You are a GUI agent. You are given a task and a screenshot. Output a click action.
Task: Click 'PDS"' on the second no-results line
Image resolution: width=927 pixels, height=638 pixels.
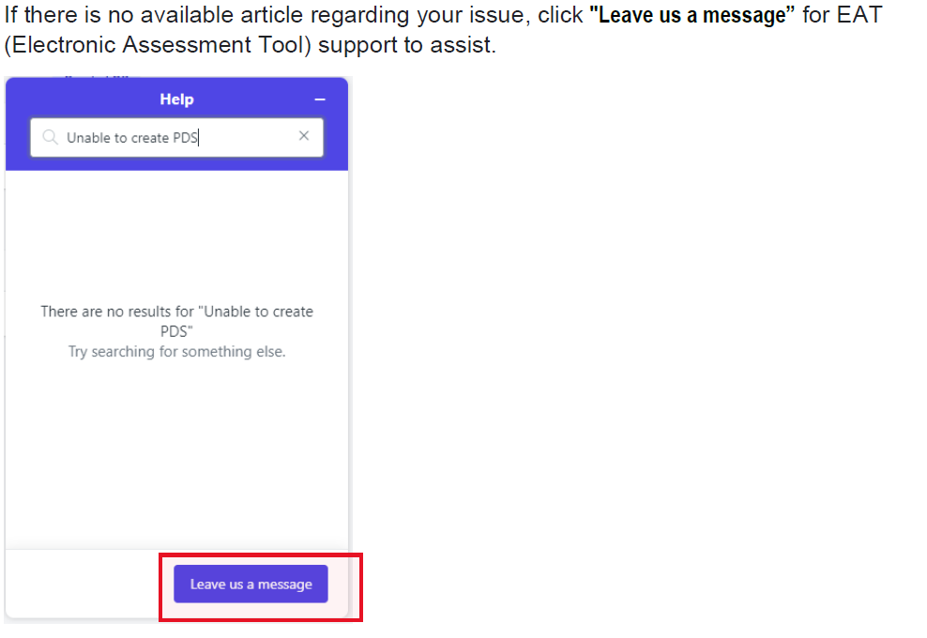click(176, 331)
